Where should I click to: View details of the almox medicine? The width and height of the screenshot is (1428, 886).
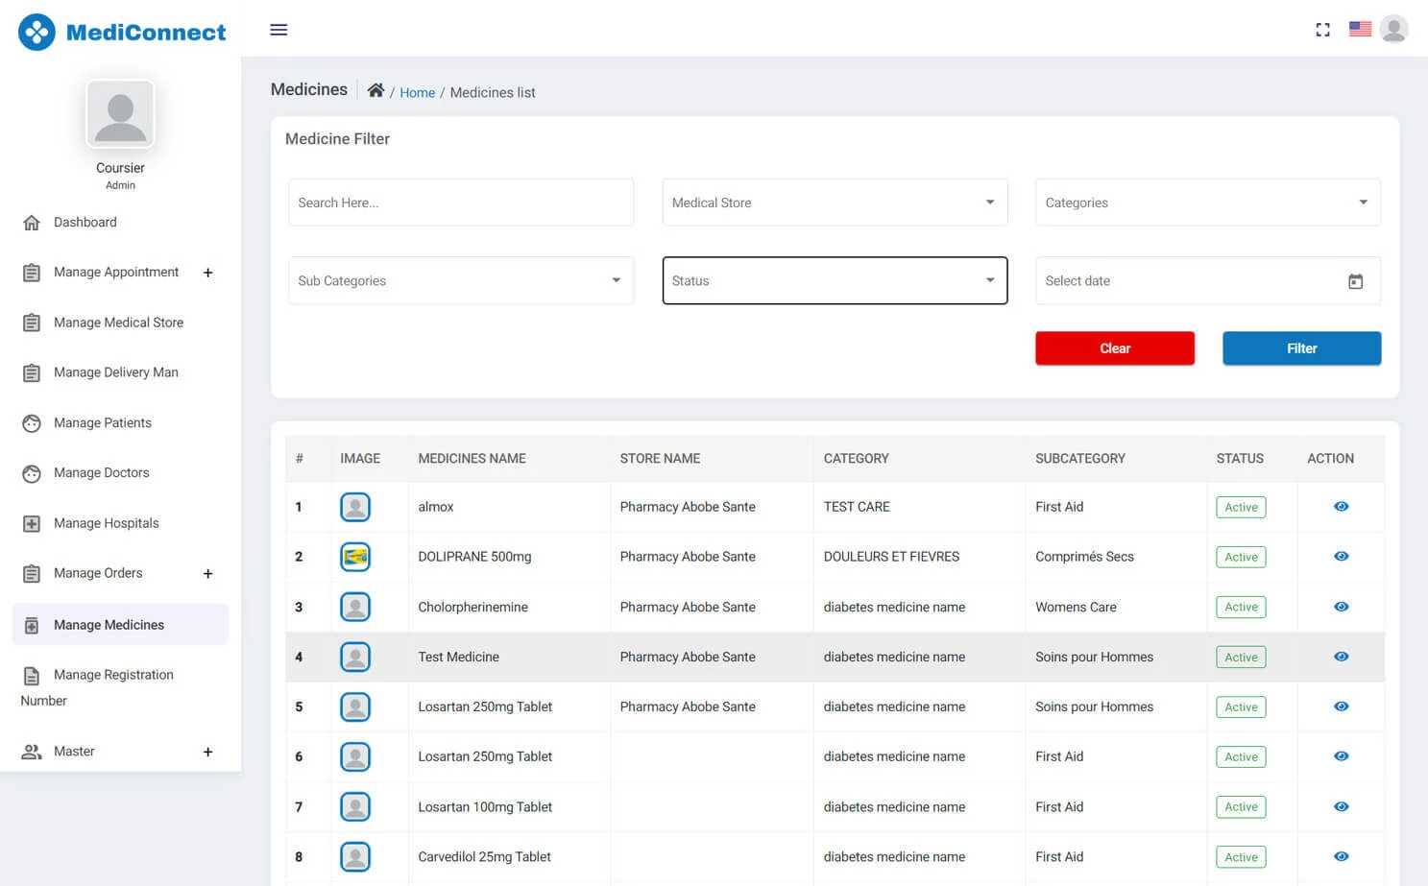(1341, 506)
